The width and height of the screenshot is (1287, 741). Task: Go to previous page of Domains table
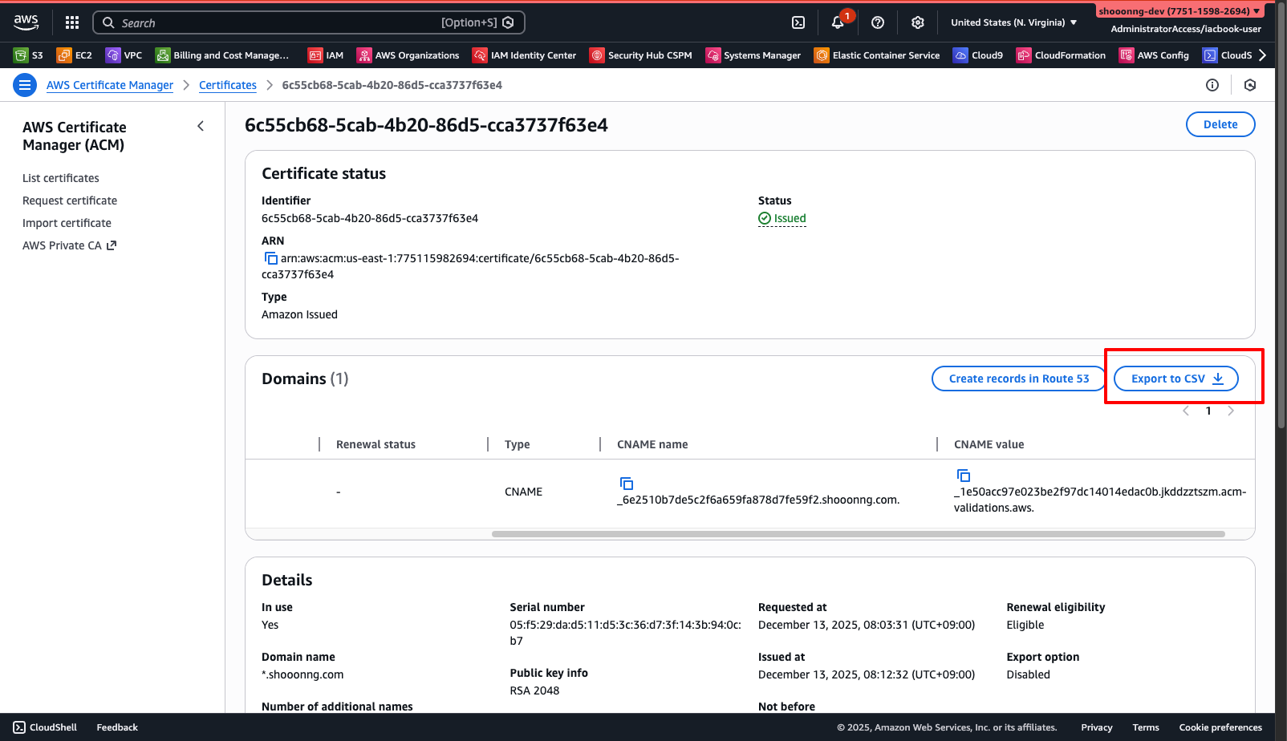(x=1186, y=411)
